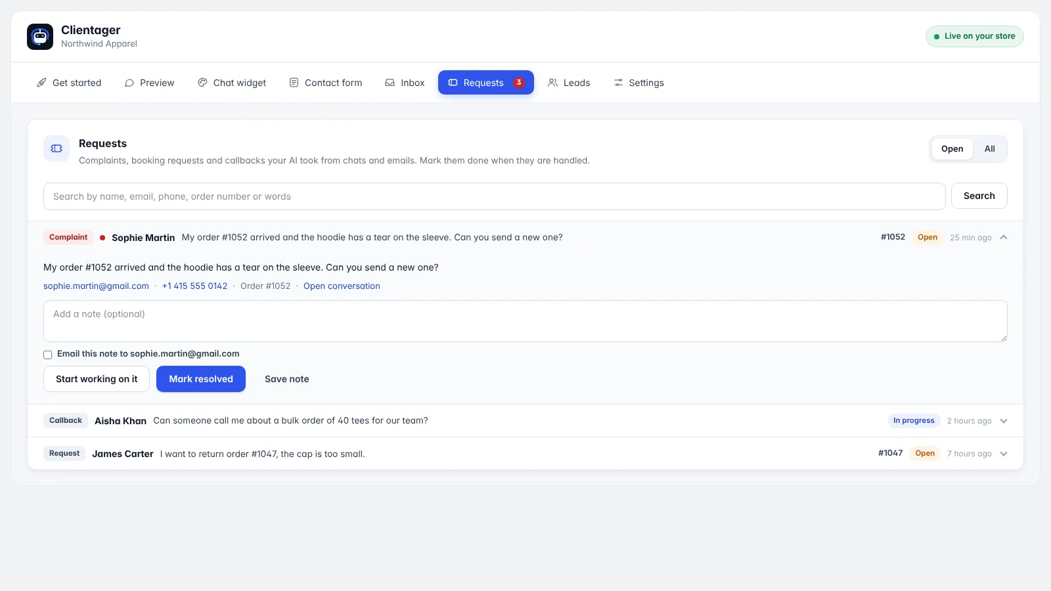Mark the complaint as resolved
The height and width of the screenshot is (591, 1051).
tap(201, 379)
